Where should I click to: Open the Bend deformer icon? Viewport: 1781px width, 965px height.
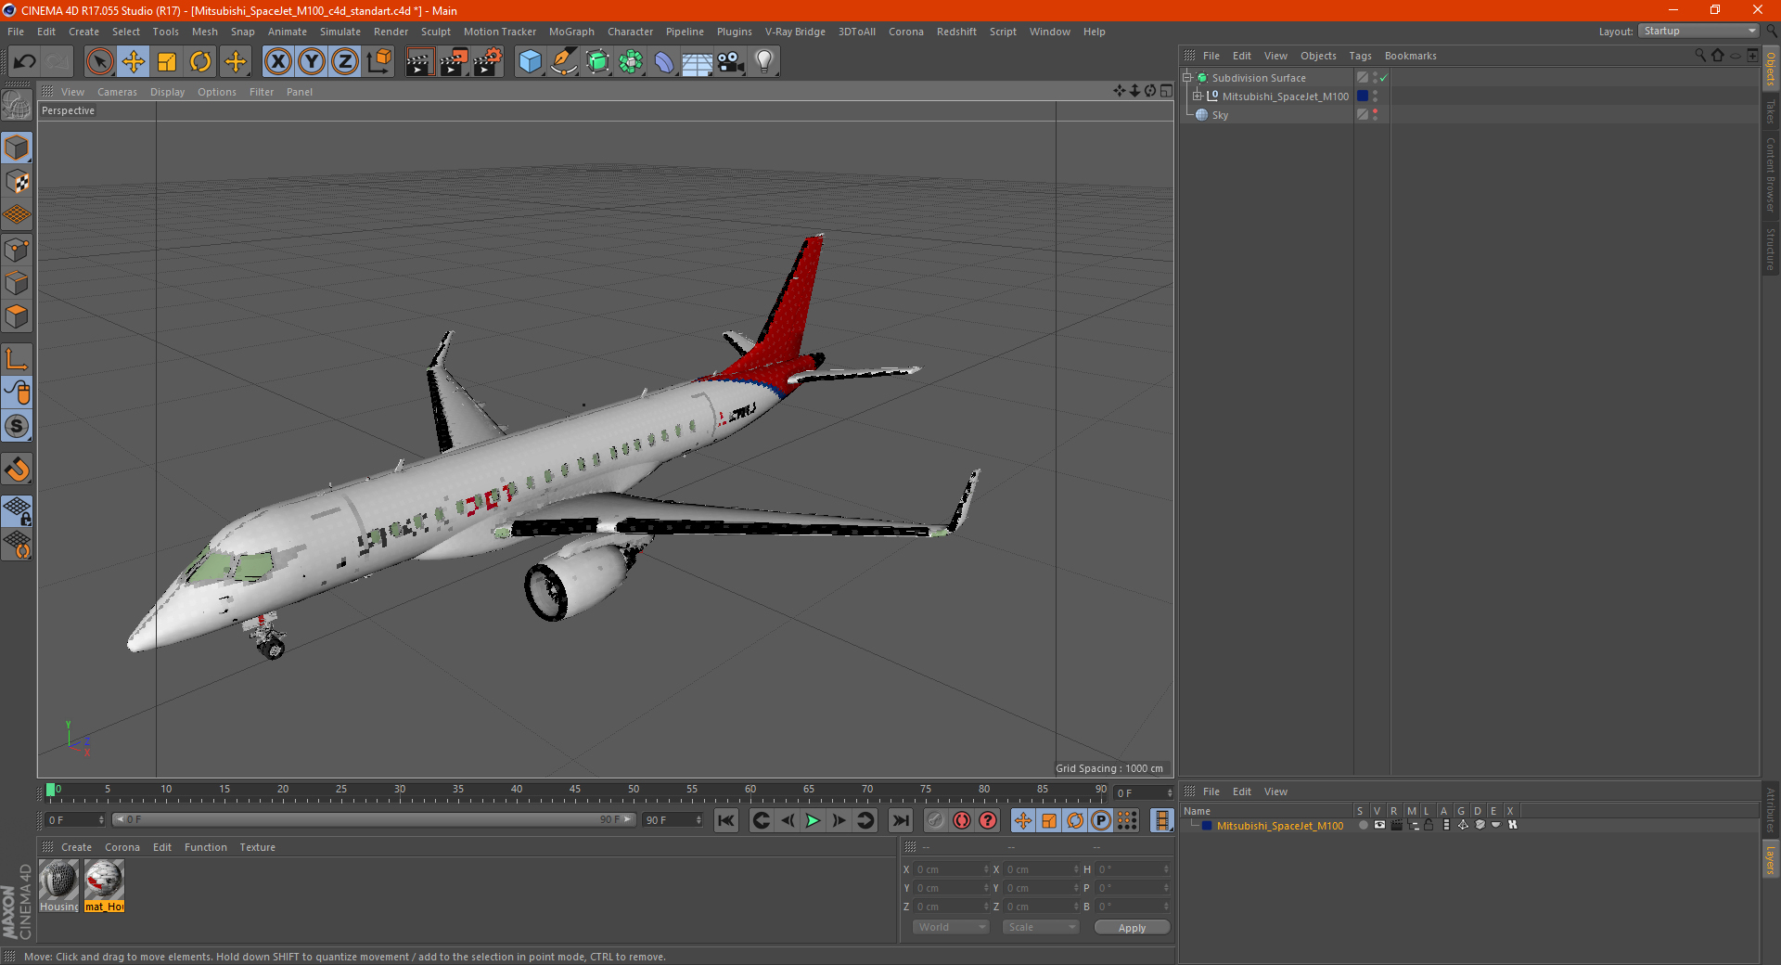664,62
